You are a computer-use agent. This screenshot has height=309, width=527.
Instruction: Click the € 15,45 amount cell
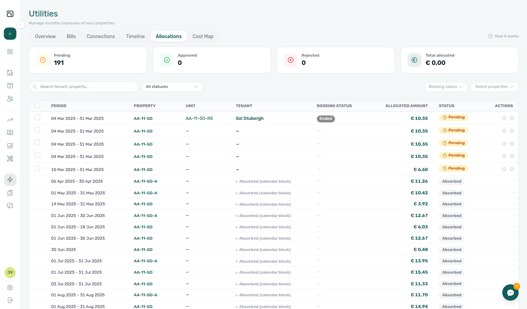419,272
